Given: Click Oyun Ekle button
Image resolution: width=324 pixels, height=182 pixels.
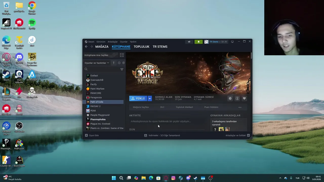Looking at the screenshot, I should [x=92, y=135].
